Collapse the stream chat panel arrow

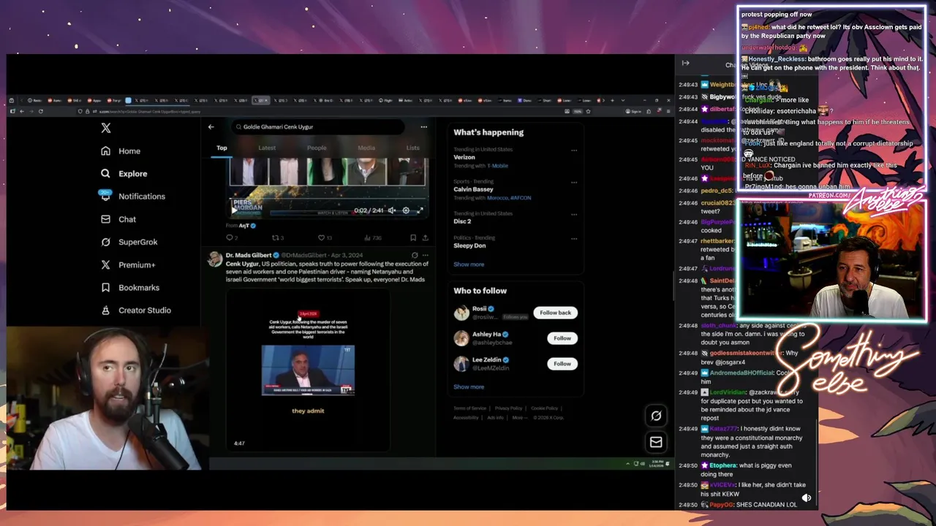click(685, 64)
